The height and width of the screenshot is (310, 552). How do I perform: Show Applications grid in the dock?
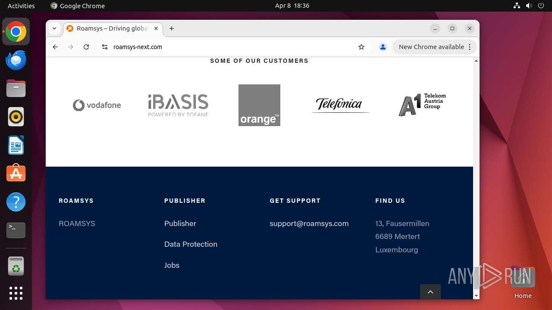point(16,293)
